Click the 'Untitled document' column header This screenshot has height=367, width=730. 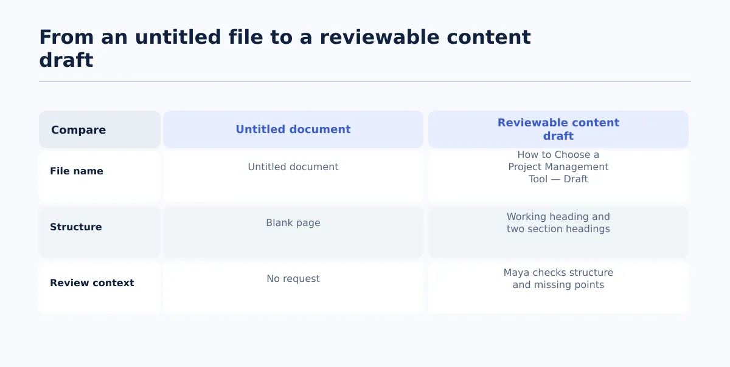[x=293, y=129]
